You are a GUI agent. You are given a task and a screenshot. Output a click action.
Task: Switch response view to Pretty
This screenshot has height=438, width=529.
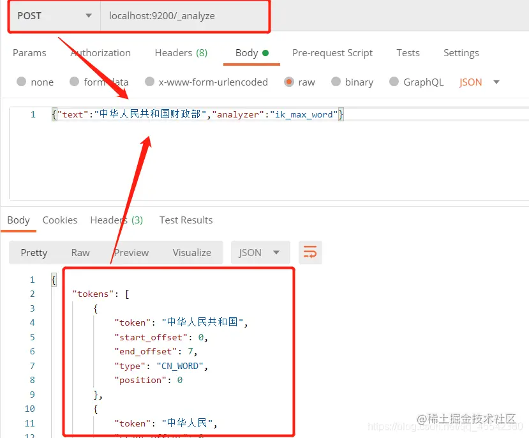[34, 253]
